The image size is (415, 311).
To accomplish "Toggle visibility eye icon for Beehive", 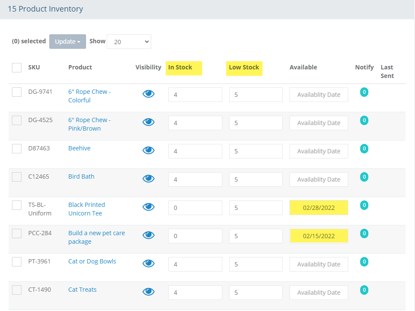I will (x=148, y=150).
